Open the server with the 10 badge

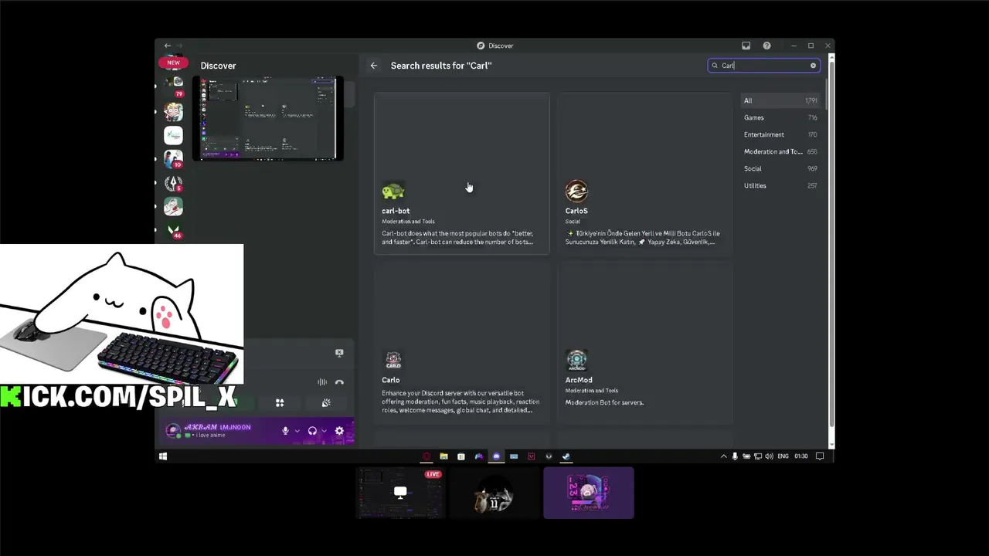(174, 159)
